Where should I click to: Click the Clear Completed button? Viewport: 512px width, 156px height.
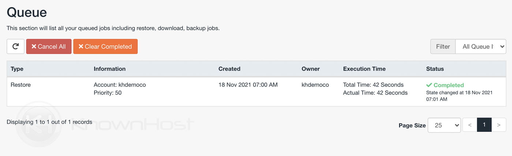click(105, 46)
